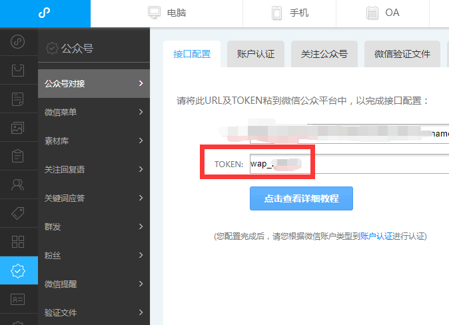Image resolution: width=449 pixels, height=325 pixels.
Task: Open the four-squares grid sidebar icon
Action: click(18, 242)
